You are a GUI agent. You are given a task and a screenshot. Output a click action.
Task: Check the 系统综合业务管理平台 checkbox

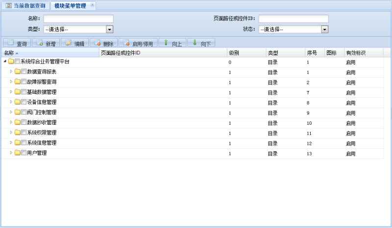point(17,61)
